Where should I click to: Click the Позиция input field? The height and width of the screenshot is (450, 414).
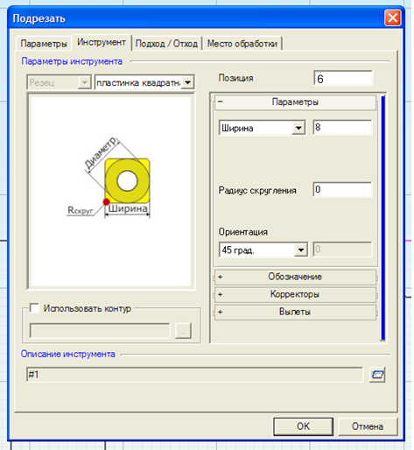343,78
